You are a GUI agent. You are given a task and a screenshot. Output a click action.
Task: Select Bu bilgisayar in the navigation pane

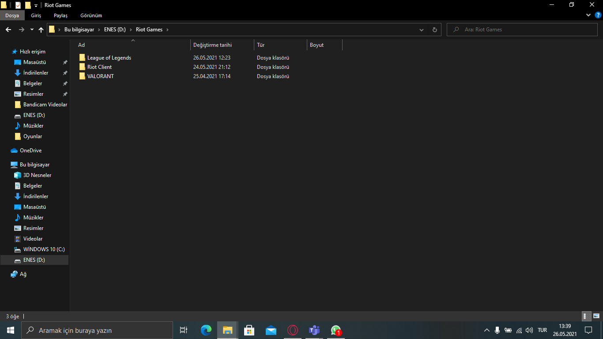pos(34,165)
